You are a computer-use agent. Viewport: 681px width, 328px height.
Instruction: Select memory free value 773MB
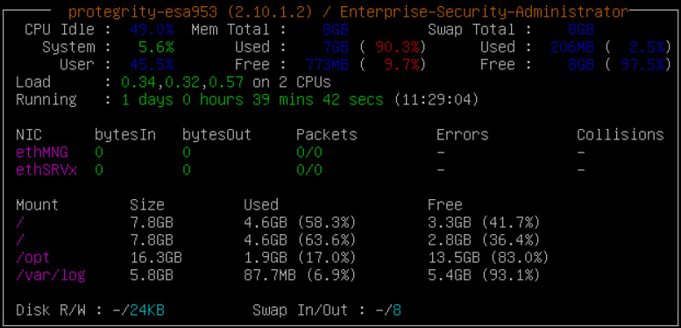coord(327,65)
